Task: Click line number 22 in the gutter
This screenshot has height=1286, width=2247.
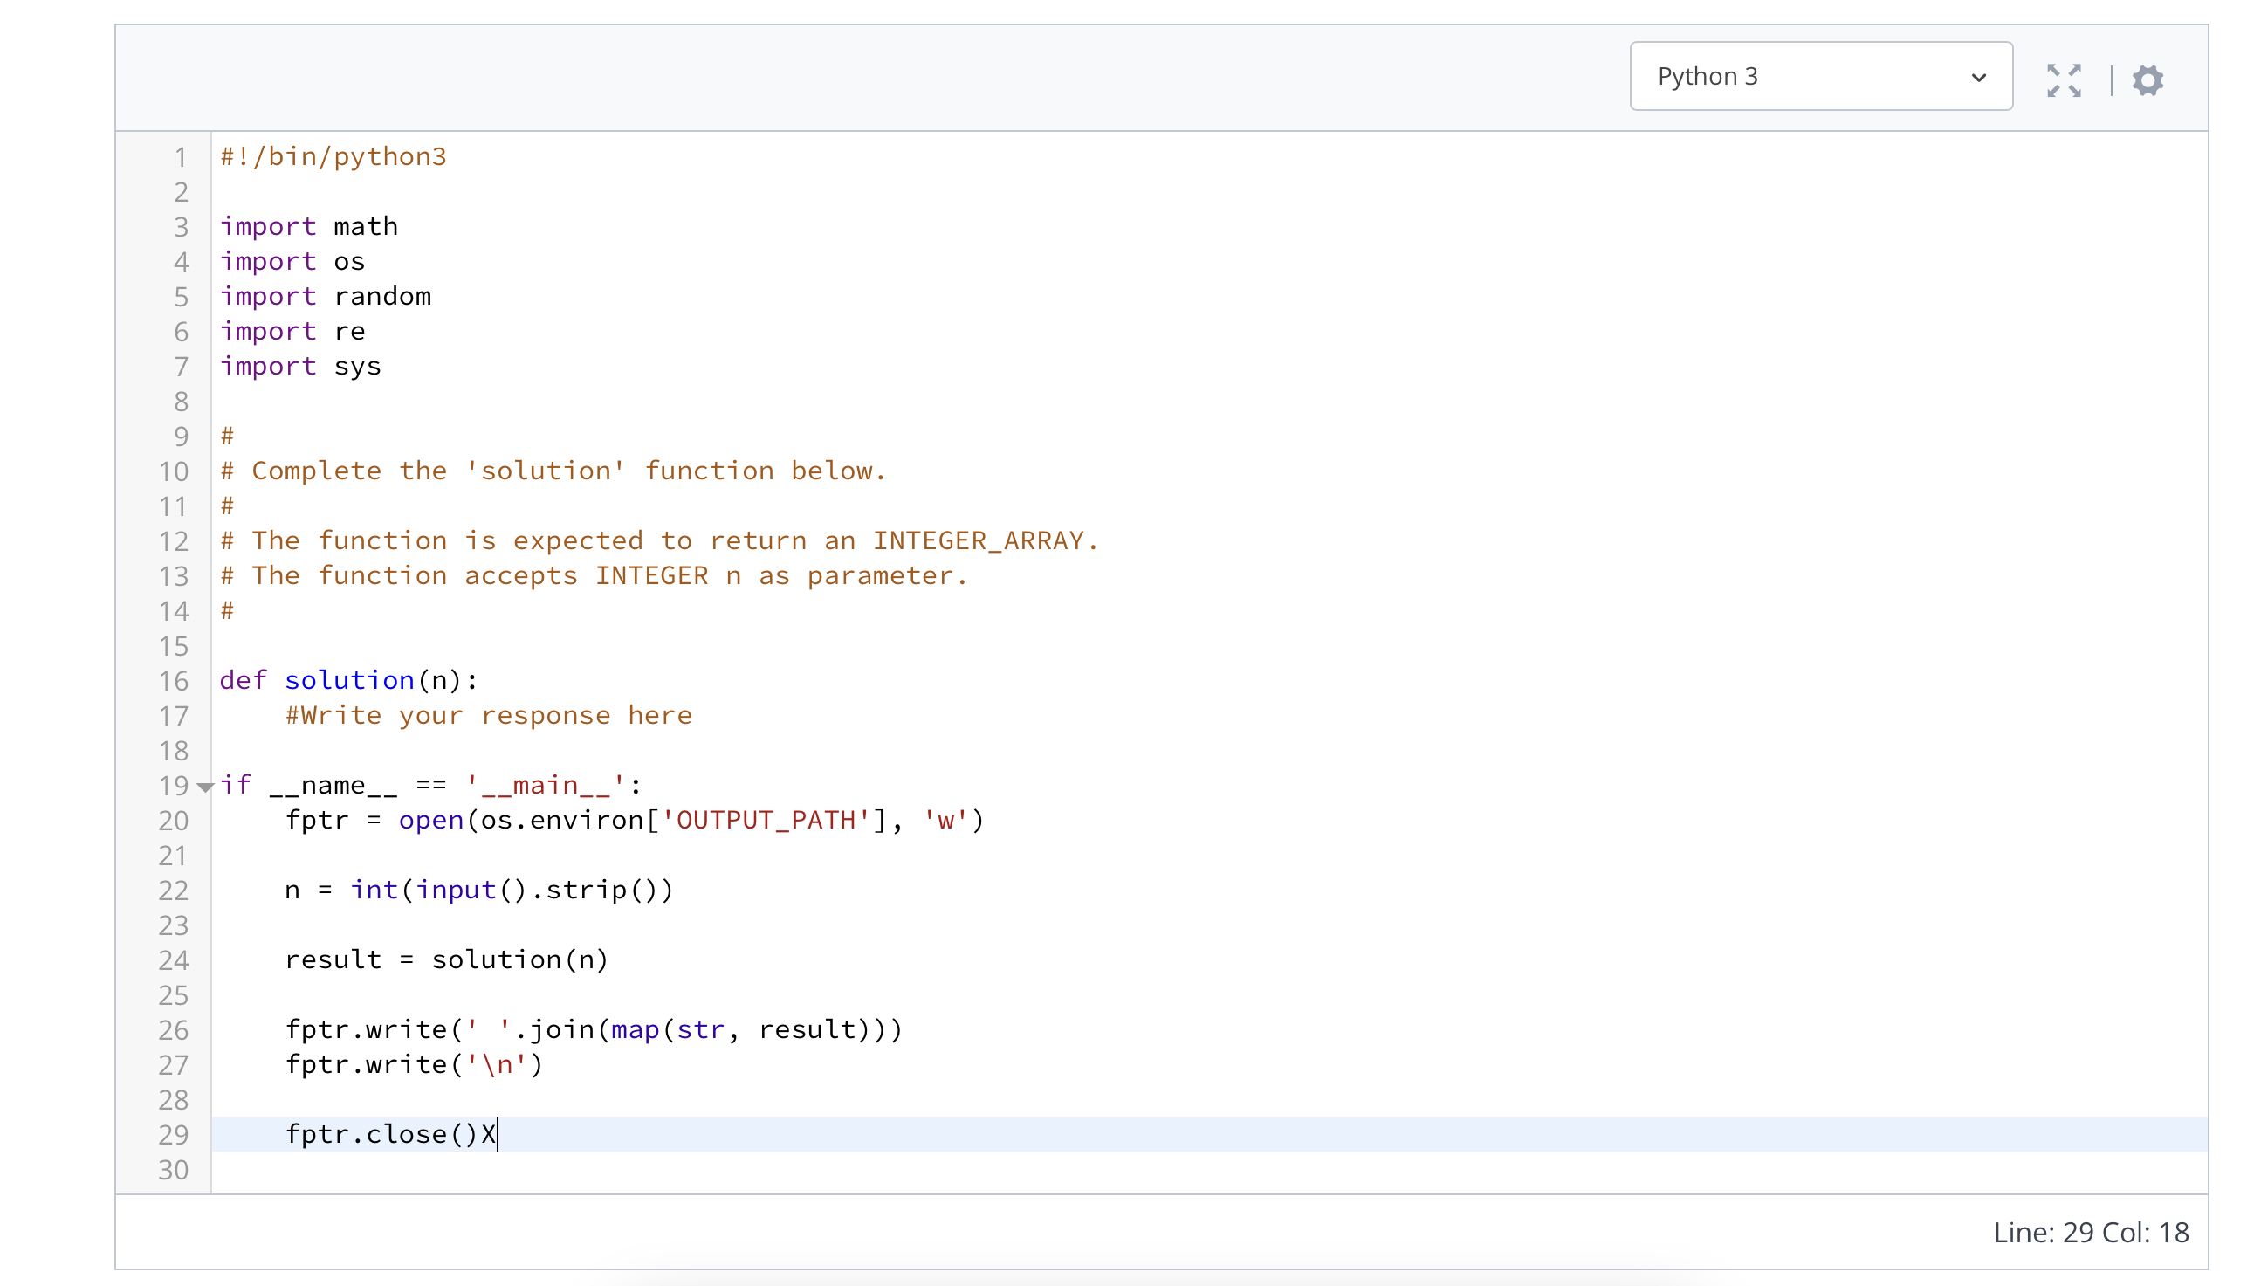Action: 174,891
